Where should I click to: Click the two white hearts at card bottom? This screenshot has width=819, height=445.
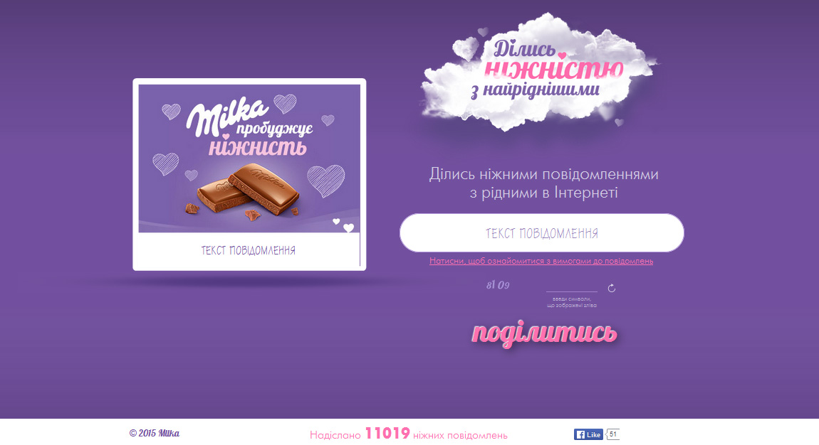344,225
